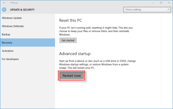Click the Advanced startup description paragraph

point(97,64)
